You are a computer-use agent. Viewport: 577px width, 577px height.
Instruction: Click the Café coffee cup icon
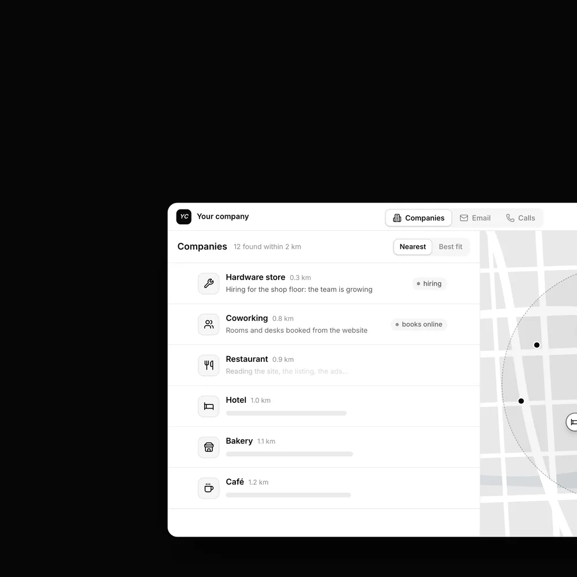tap(209, 488)
